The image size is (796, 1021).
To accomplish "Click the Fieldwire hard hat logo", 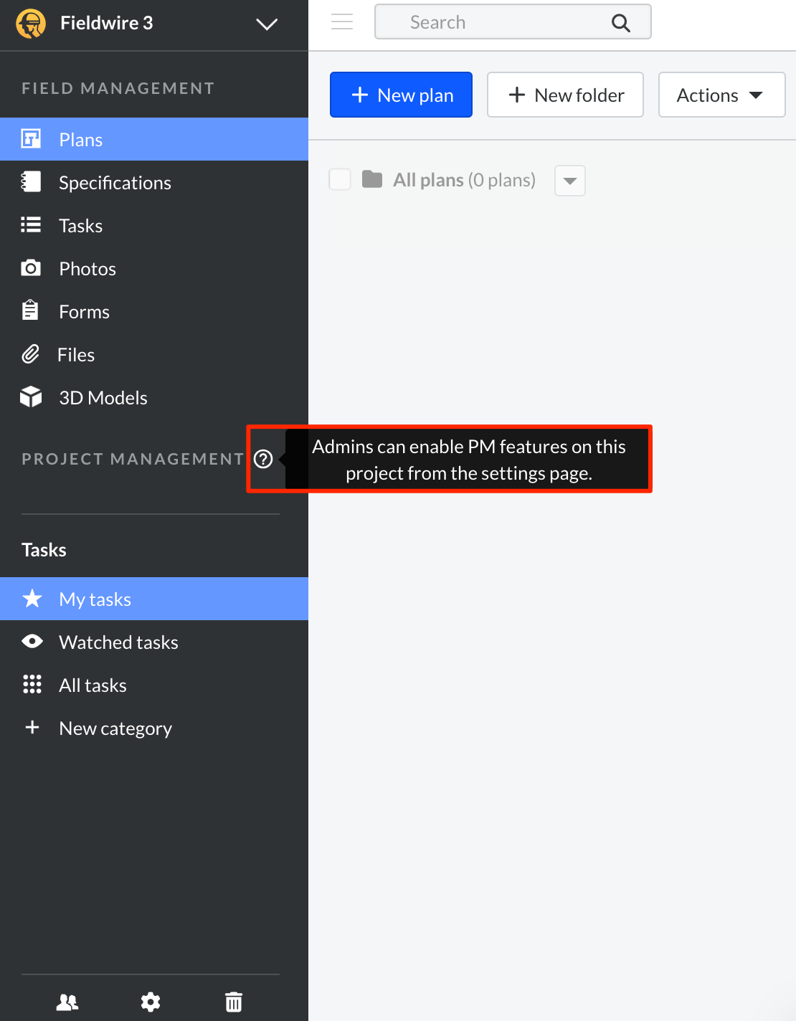I will (31, 23).
